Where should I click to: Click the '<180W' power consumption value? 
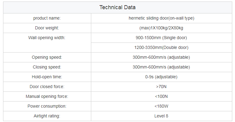click(161, 106)
